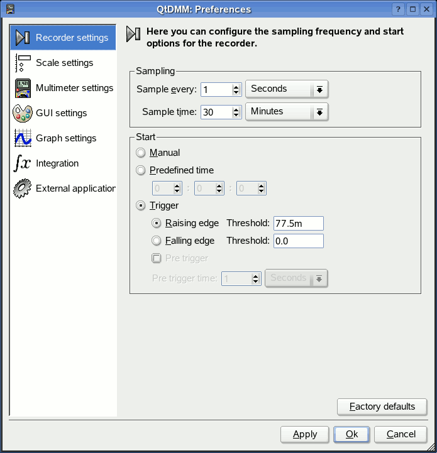
Task: Click the Integration fx icon
Action: tap(23, 163)
